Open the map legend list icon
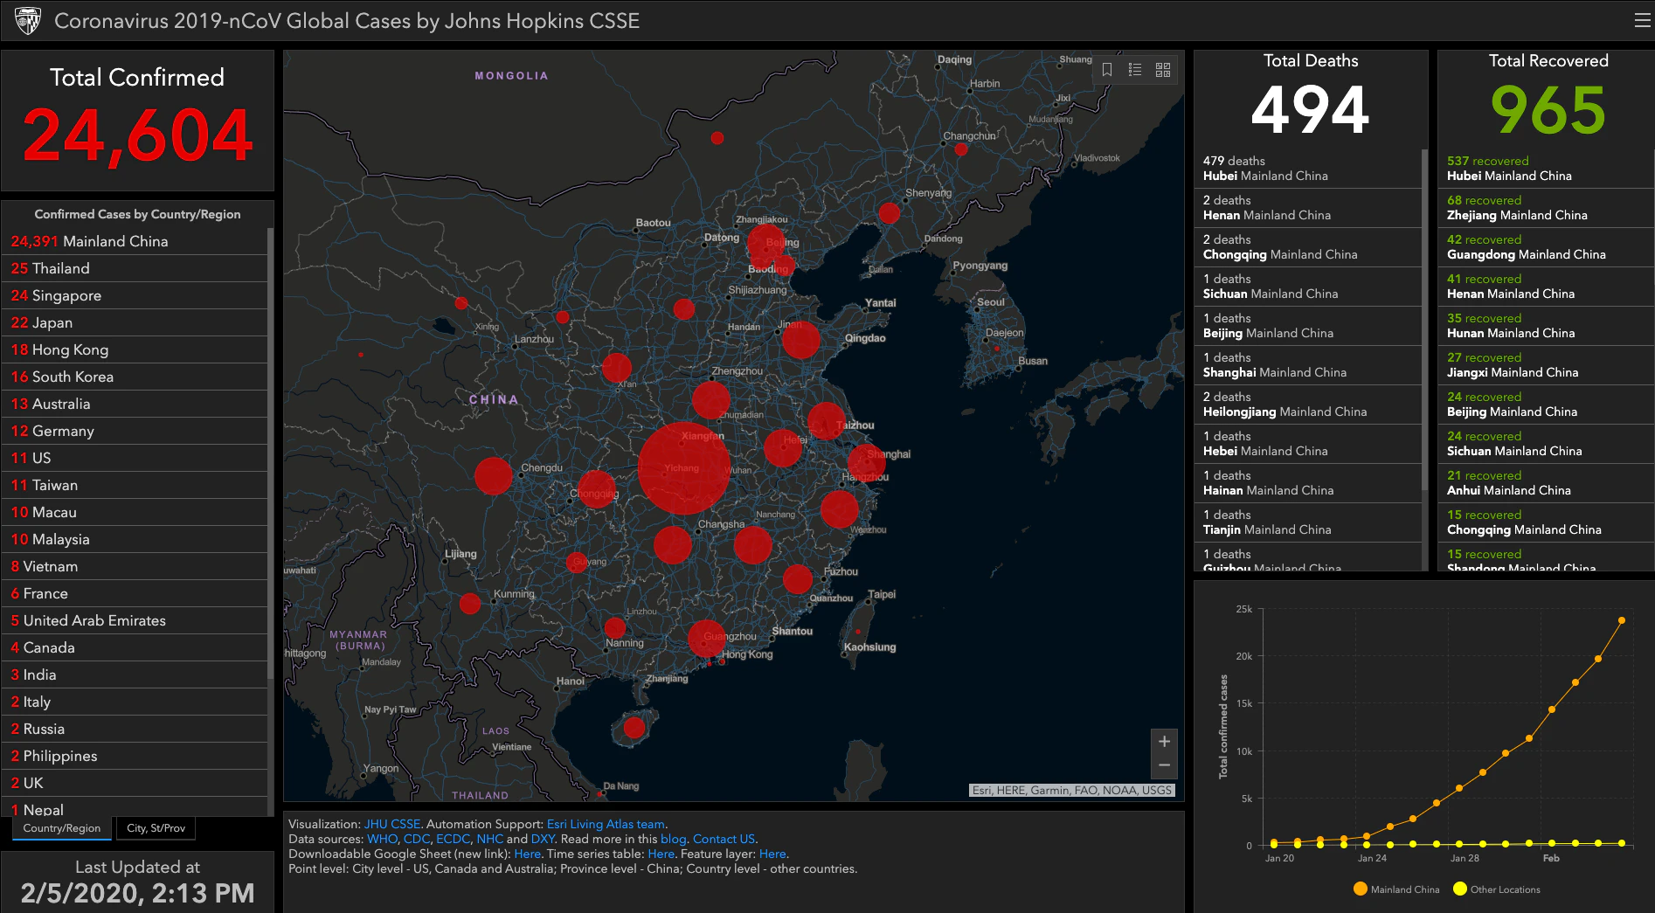Image resolution: width=1655 pixels, height=913 pixels. click(1135, 70)
